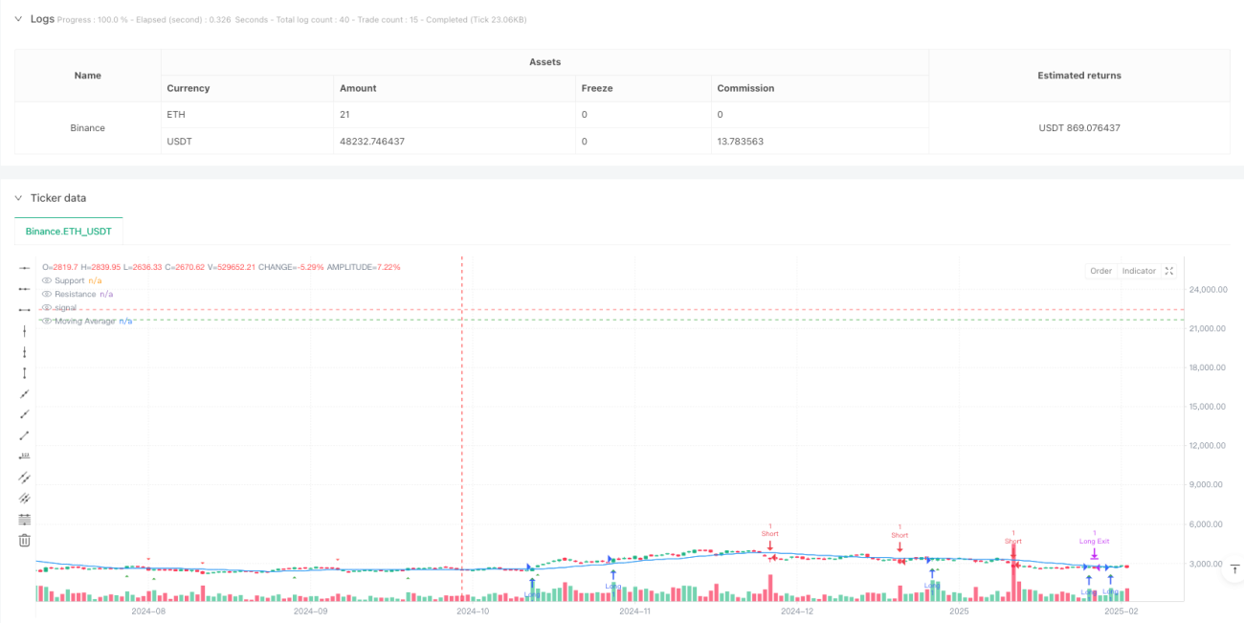Toggle visibility of the signal indicator

pos(47,307)
